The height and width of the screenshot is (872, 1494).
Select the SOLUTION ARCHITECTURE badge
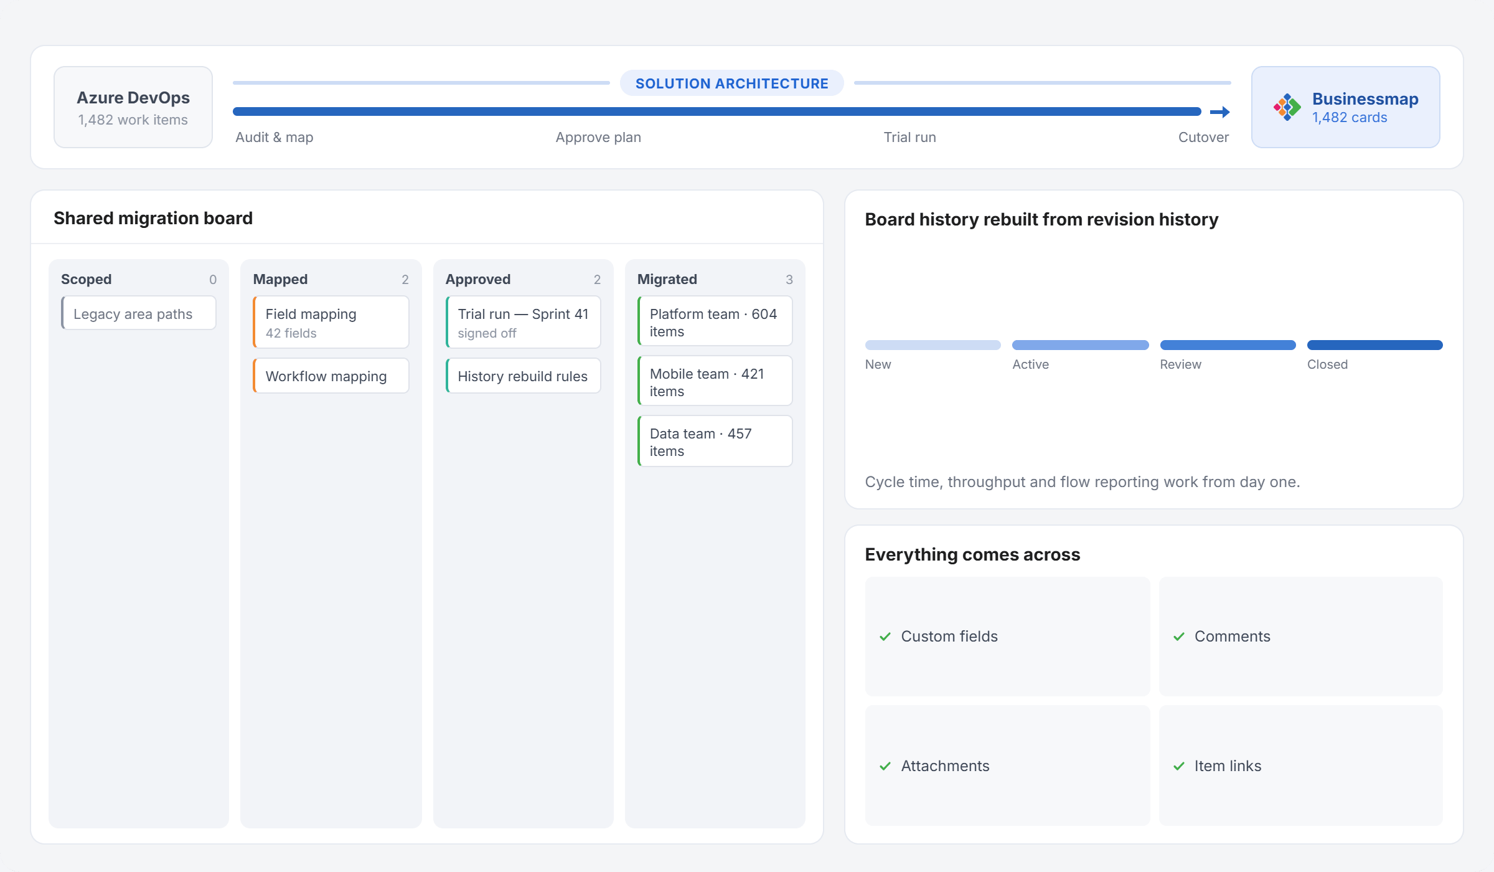pyautogui.click(x=732, y=83)
